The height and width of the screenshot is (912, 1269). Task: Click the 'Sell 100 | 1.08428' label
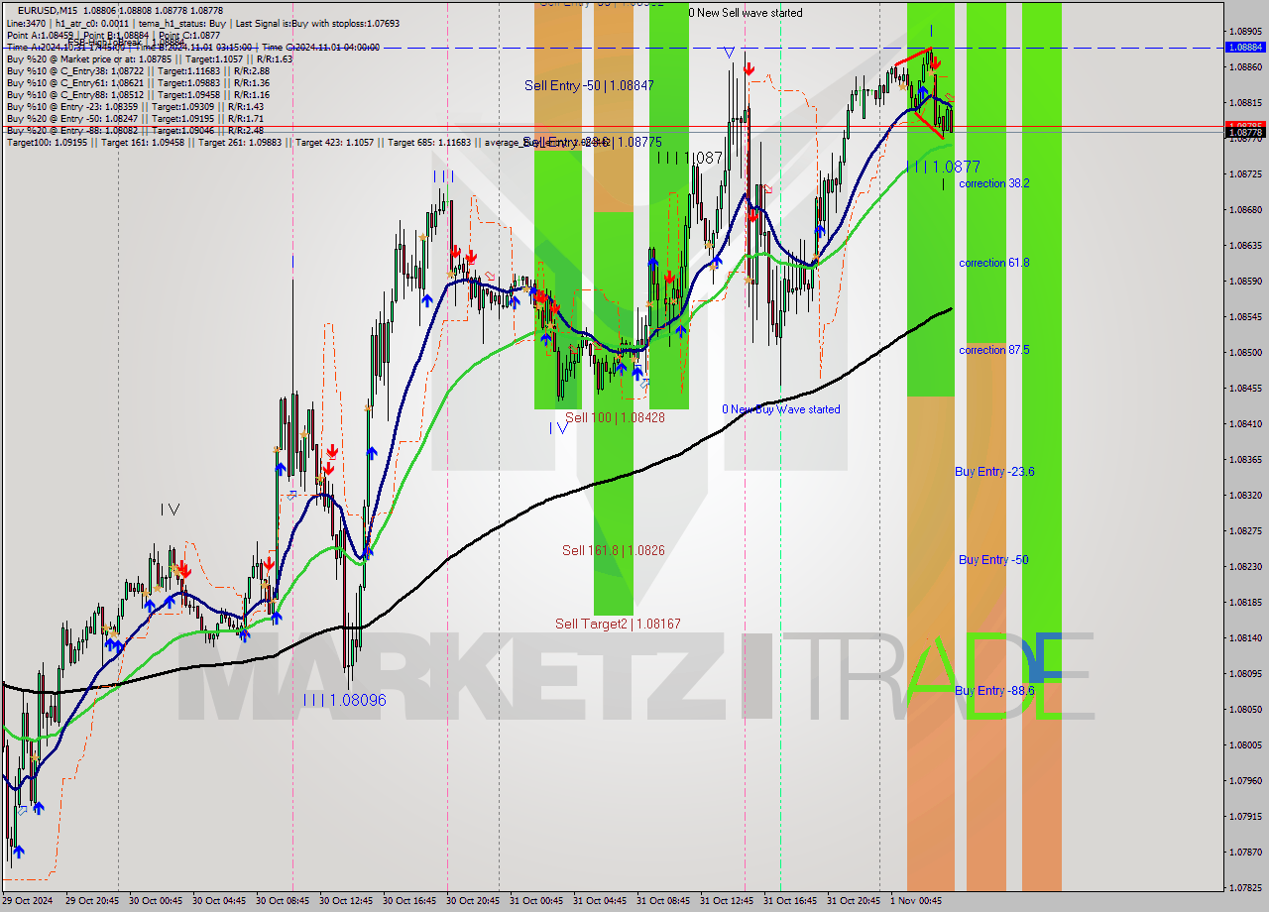point(615,417)
